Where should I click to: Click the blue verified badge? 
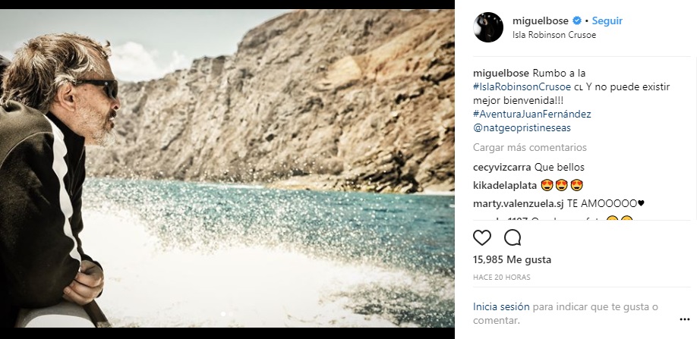pos(576,20)
